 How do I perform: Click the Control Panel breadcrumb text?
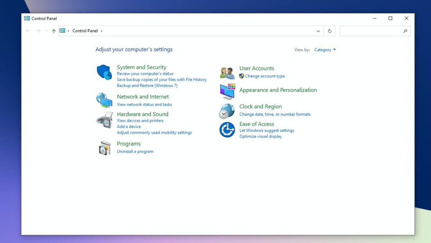click(x=85, y=31)
